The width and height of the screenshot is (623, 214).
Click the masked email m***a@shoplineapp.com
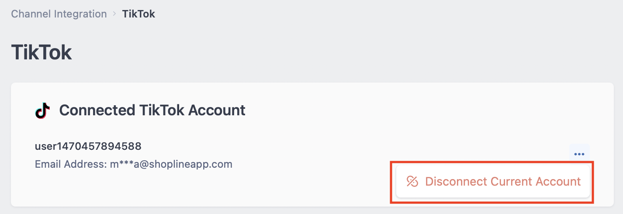171,165
